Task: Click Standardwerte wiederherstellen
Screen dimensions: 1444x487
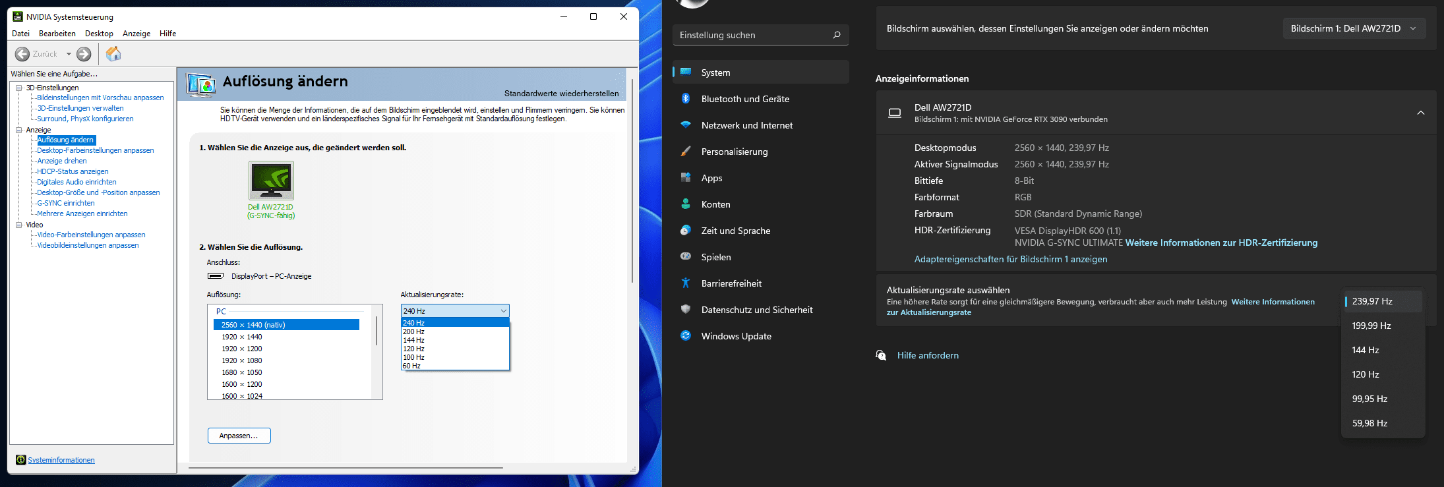Action: (x=561, y=94)
